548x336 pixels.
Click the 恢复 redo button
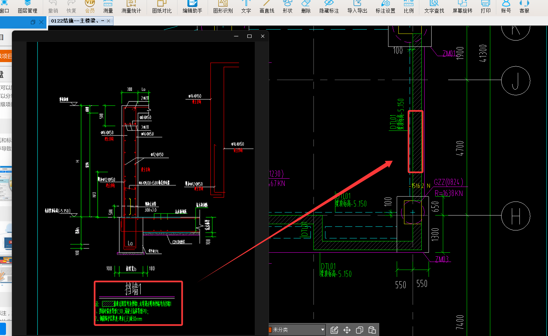click(x=71, y=7)
